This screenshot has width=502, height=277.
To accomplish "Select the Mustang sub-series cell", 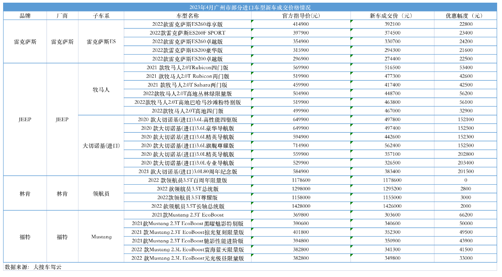I will 101,237.
